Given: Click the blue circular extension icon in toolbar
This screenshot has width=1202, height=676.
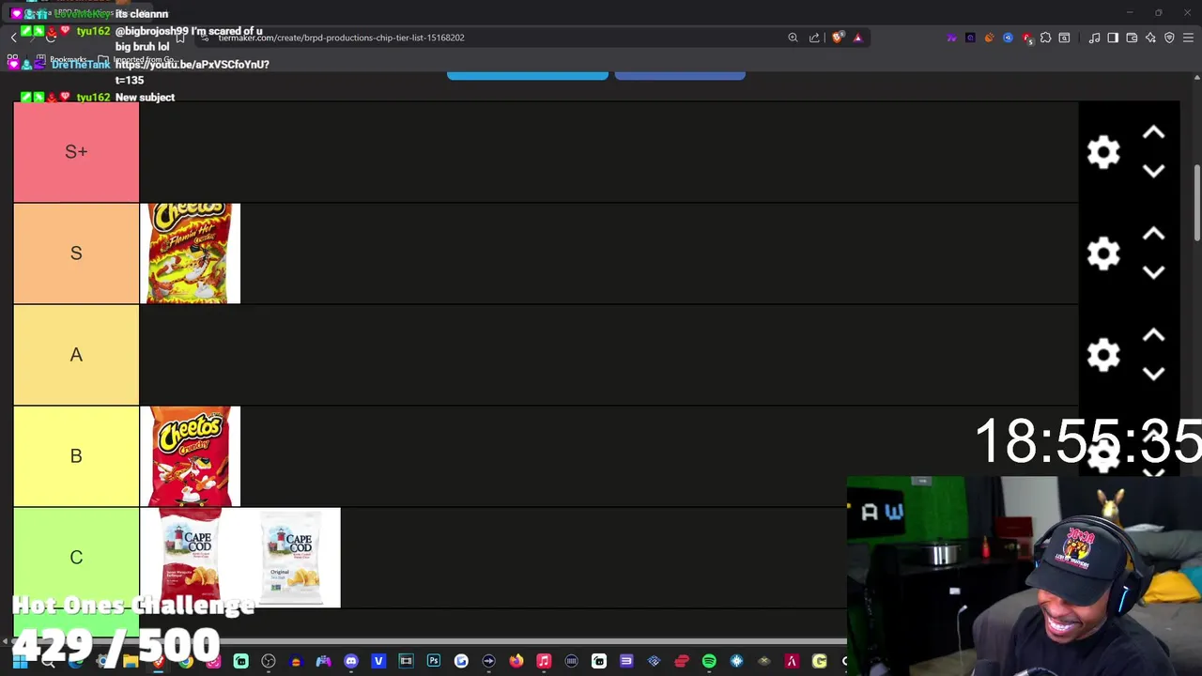Looking at the screenshot, I should click(1008, 38).
